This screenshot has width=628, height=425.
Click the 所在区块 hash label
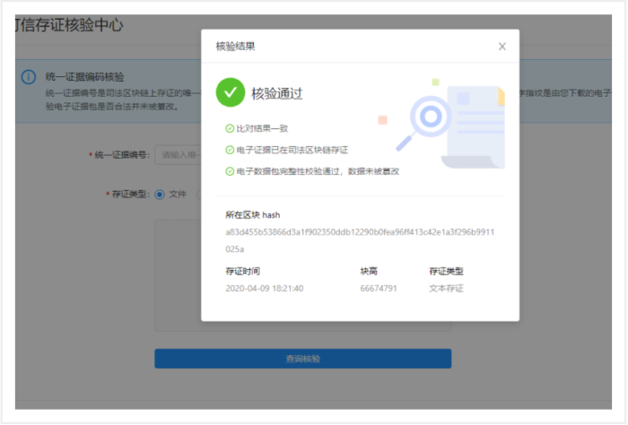pos(253,215)
